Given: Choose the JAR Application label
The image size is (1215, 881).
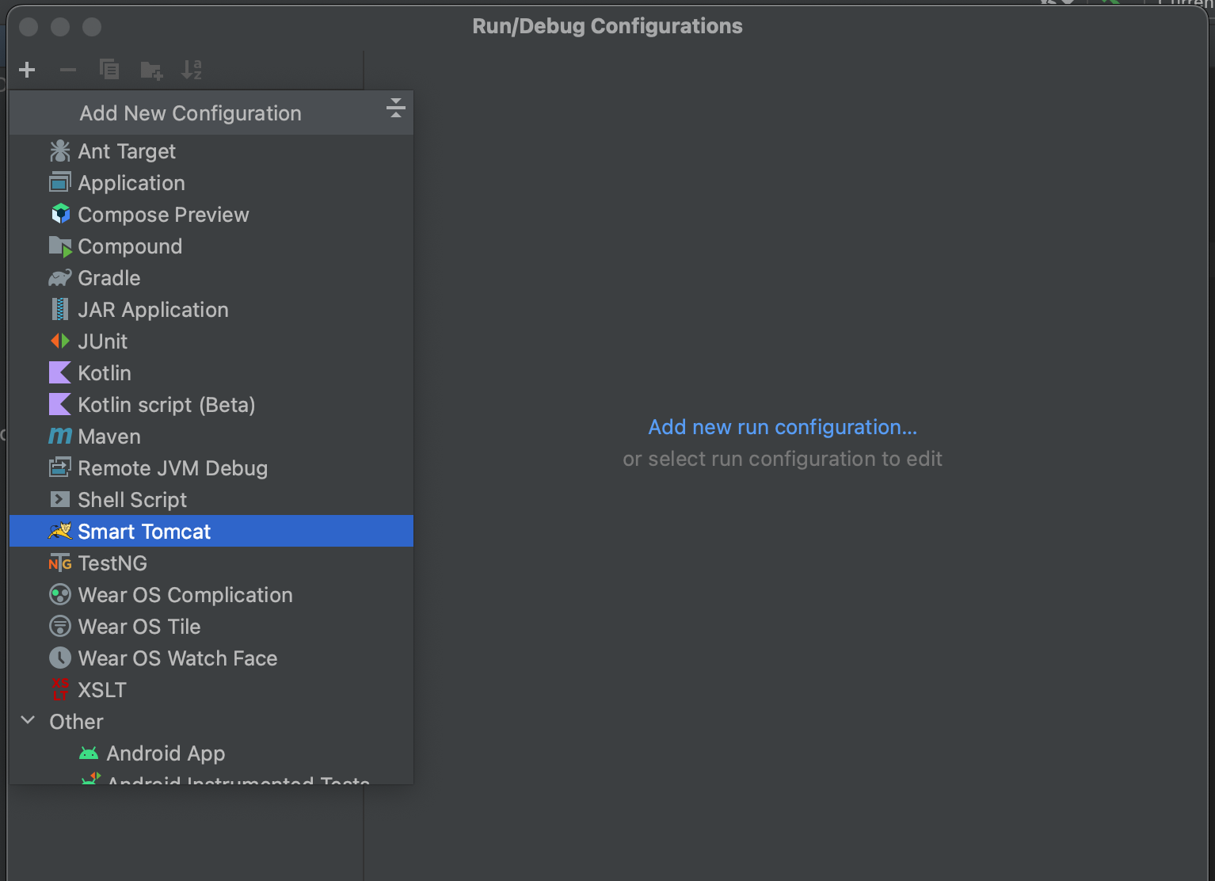Looking at the screenshot, I should [153, 310].
